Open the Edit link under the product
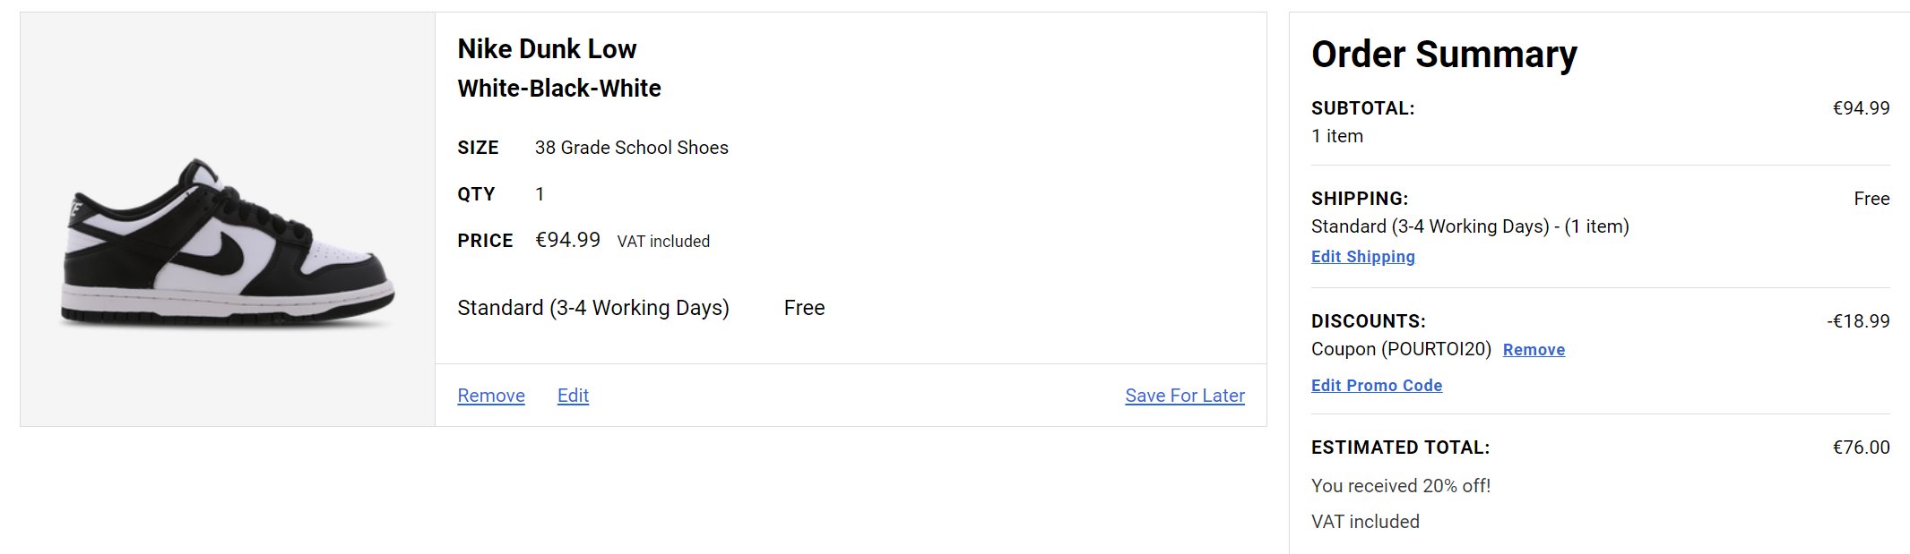1910x554 pixels. pyautogui.click(x=573, y=396)
